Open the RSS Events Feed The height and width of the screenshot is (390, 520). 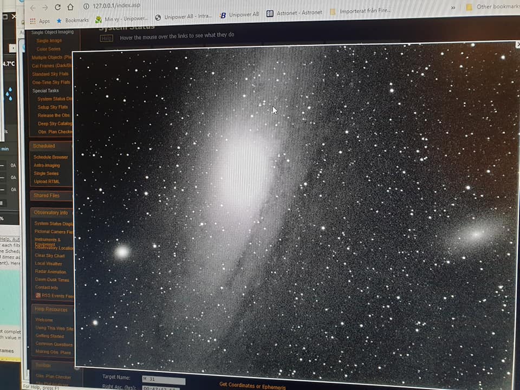coord(53,296)
